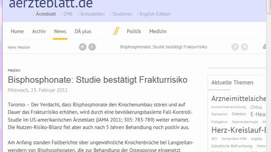
Task: Select News tab
Action: (60, 31)
